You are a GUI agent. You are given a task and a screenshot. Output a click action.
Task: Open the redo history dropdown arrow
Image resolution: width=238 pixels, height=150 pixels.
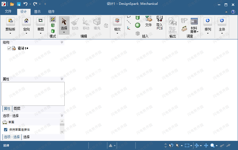40,4
